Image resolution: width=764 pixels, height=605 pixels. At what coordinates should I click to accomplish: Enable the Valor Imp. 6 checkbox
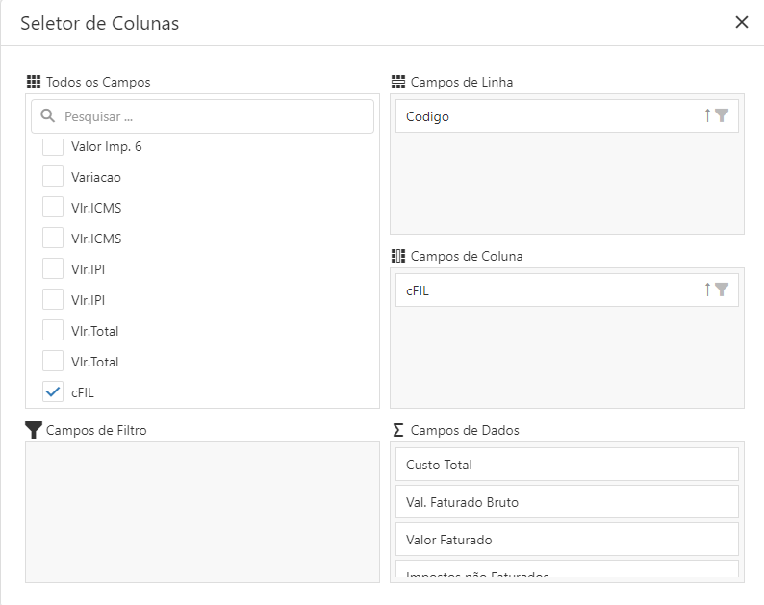tap(53, 147)
